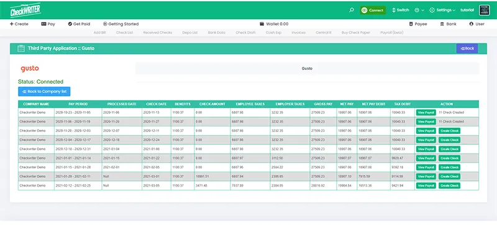View Payroll for period 2020-12-04 - 2020-12-17
497x225 pixels.
coord(426,140)
